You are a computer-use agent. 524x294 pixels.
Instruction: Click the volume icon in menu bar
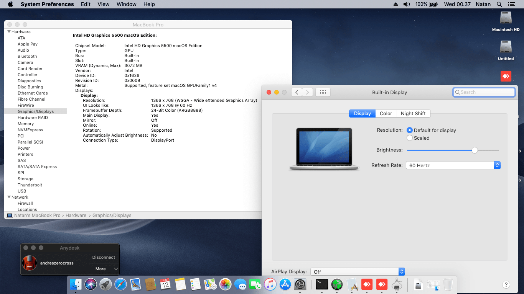pyautogui.click(x=407, y=4)
